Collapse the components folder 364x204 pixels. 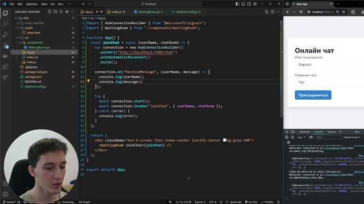[20, 42]
